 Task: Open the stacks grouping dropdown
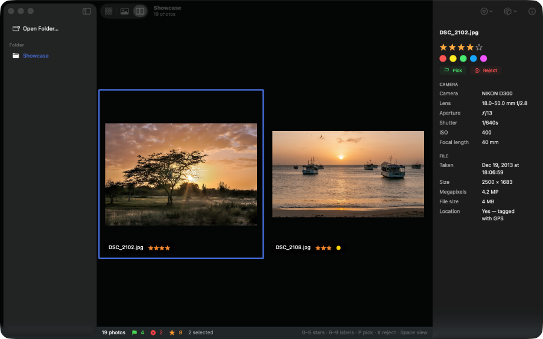click(510, 11)
